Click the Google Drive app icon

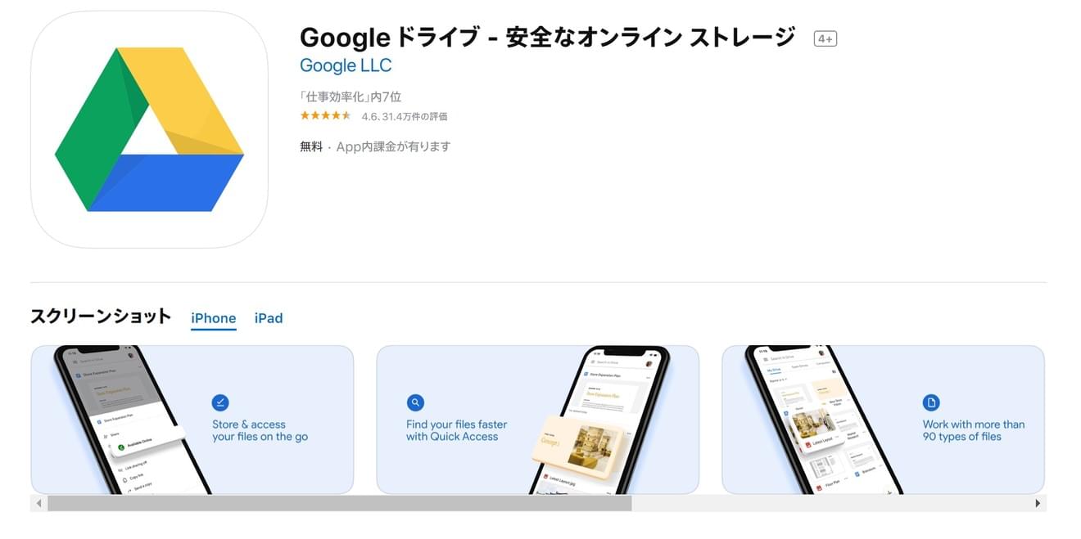coord(149,129)
